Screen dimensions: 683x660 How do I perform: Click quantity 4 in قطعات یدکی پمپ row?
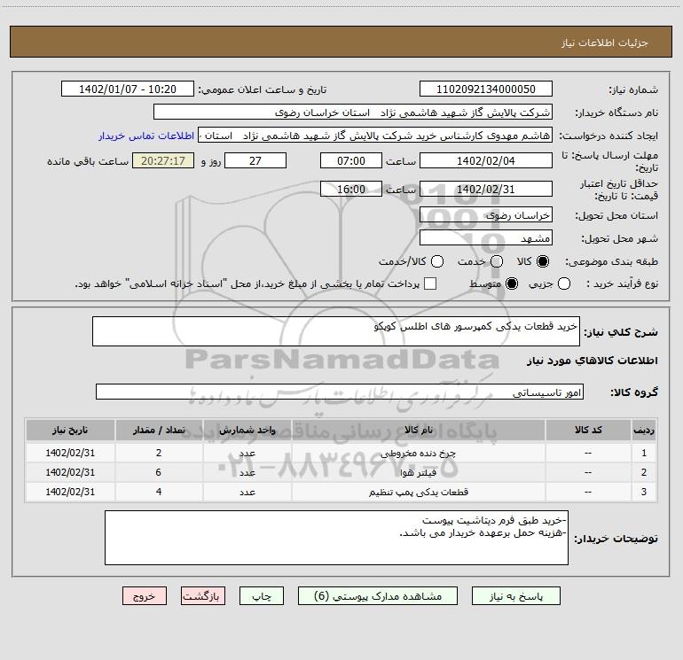click(x=159, y=492)
